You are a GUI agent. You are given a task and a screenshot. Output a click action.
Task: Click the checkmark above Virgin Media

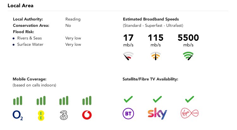click(x=190, y=99)
